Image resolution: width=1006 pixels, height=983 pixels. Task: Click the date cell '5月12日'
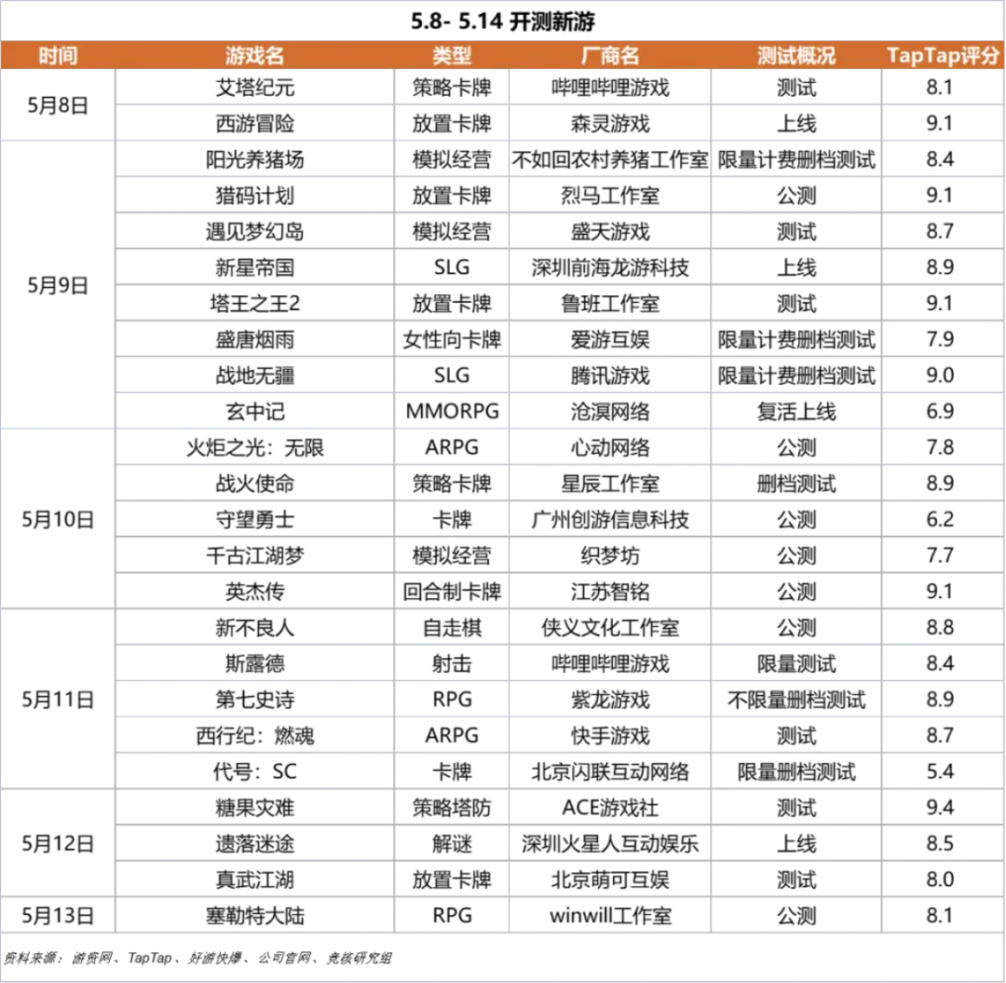(58, 843)
